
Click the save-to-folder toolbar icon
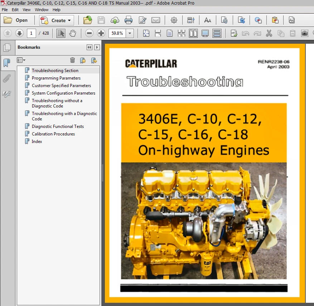click(x=87, y=20)
